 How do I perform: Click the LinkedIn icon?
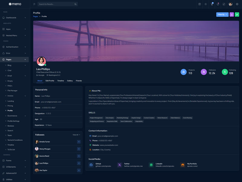coord(151,165)
